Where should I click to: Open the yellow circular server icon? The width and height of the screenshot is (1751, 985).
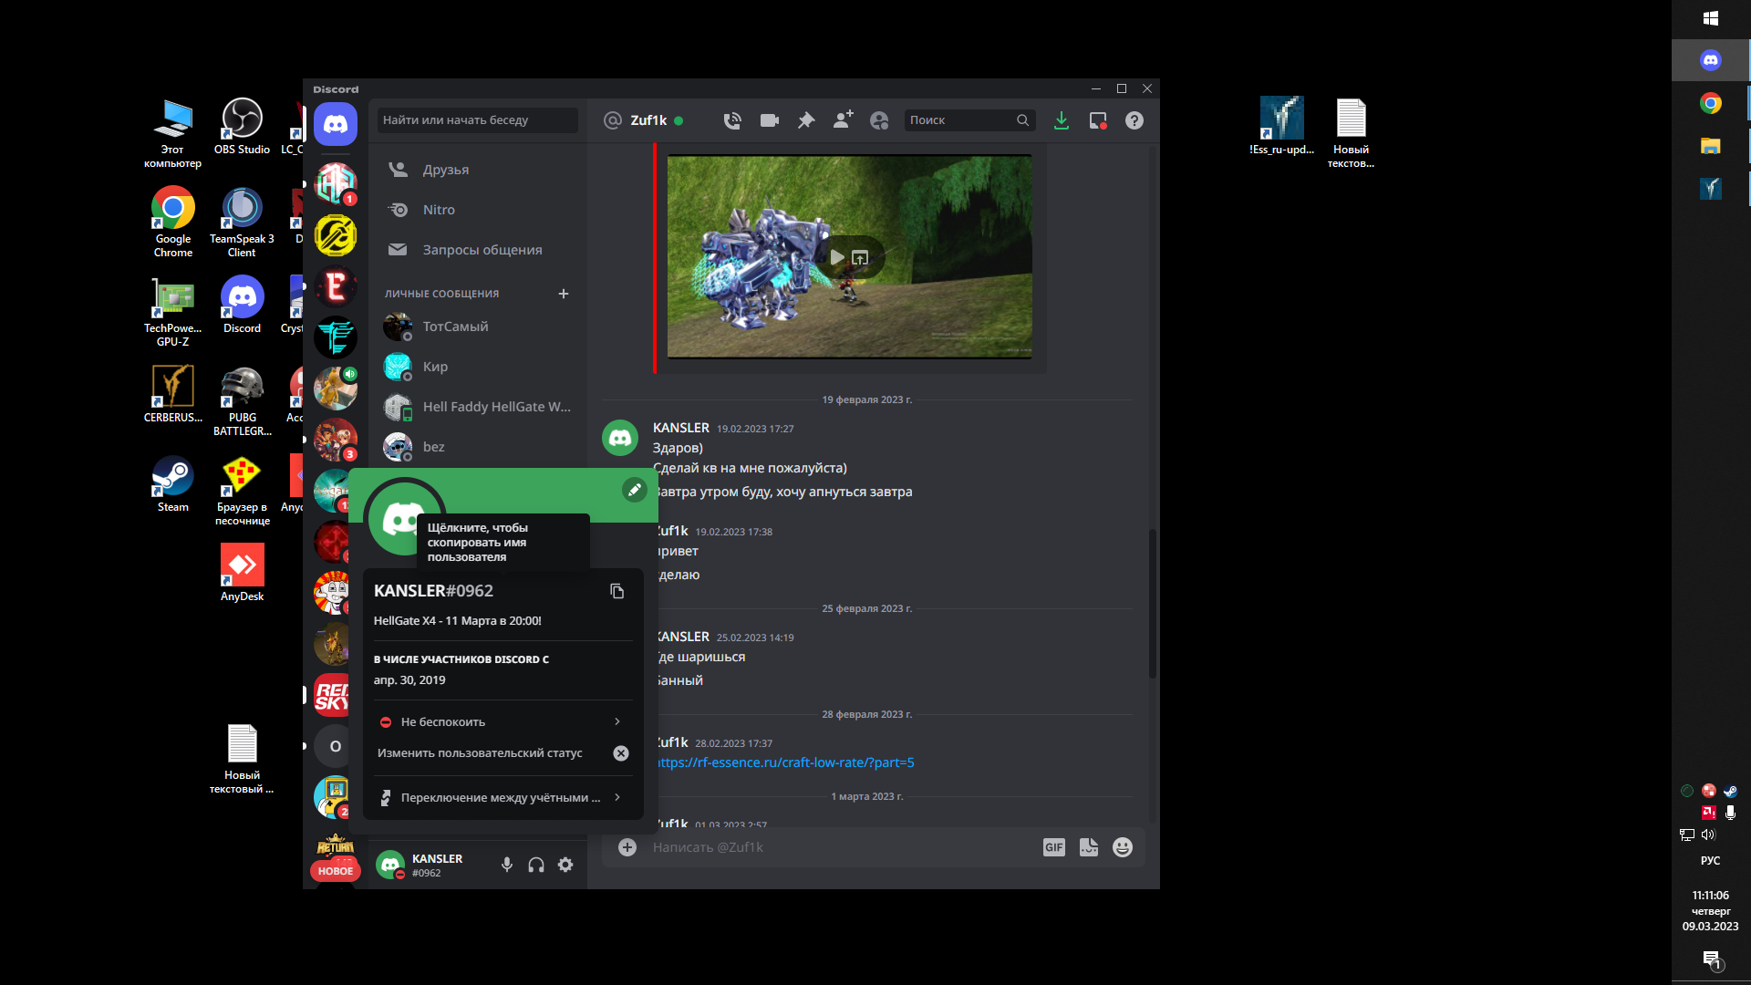point(336,236)
